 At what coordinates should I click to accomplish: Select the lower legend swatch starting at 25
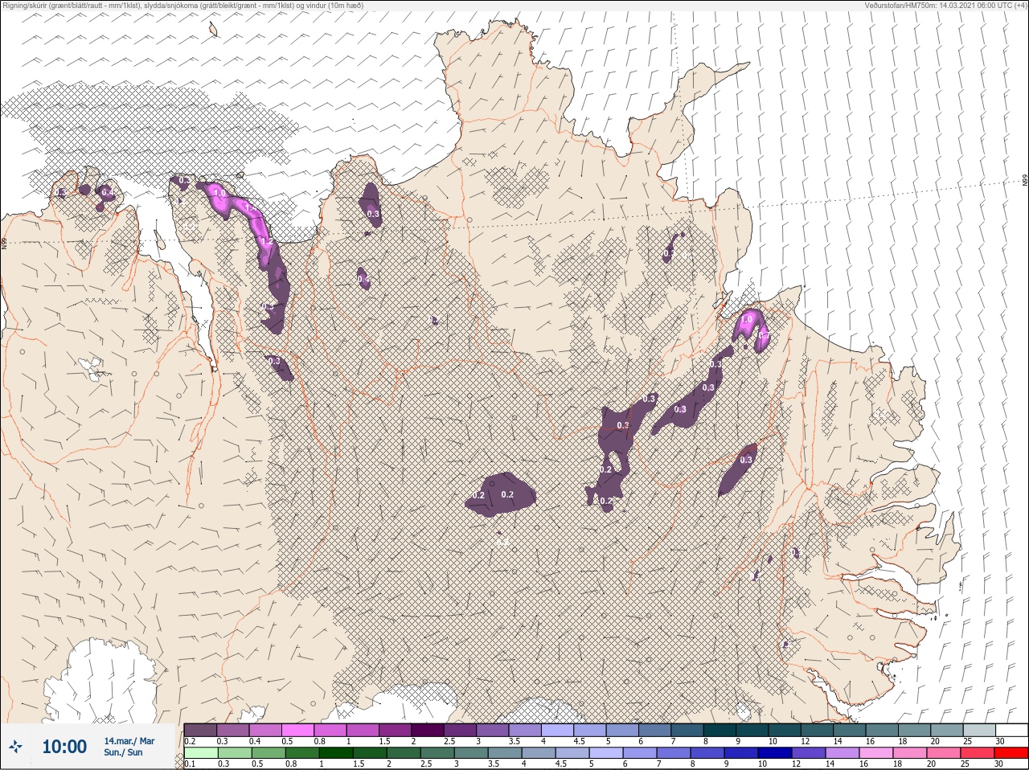[977, 754]
